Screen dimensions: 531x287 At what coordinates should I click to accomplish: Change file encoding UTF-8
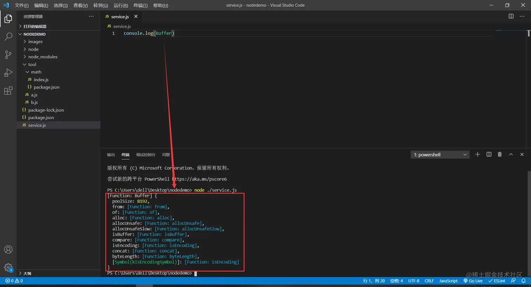[414, 281]
